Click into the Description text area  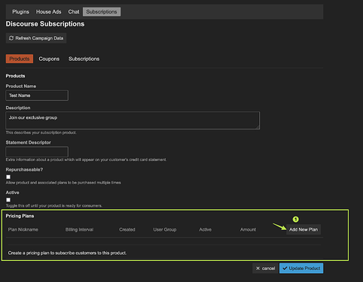tap(133, 120)
